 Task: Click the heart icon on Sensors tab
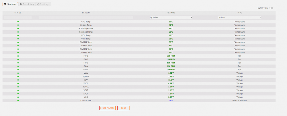click(x=5, y=4)
